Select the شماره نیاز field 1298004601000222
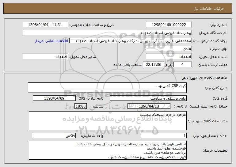 coord(169,25)
